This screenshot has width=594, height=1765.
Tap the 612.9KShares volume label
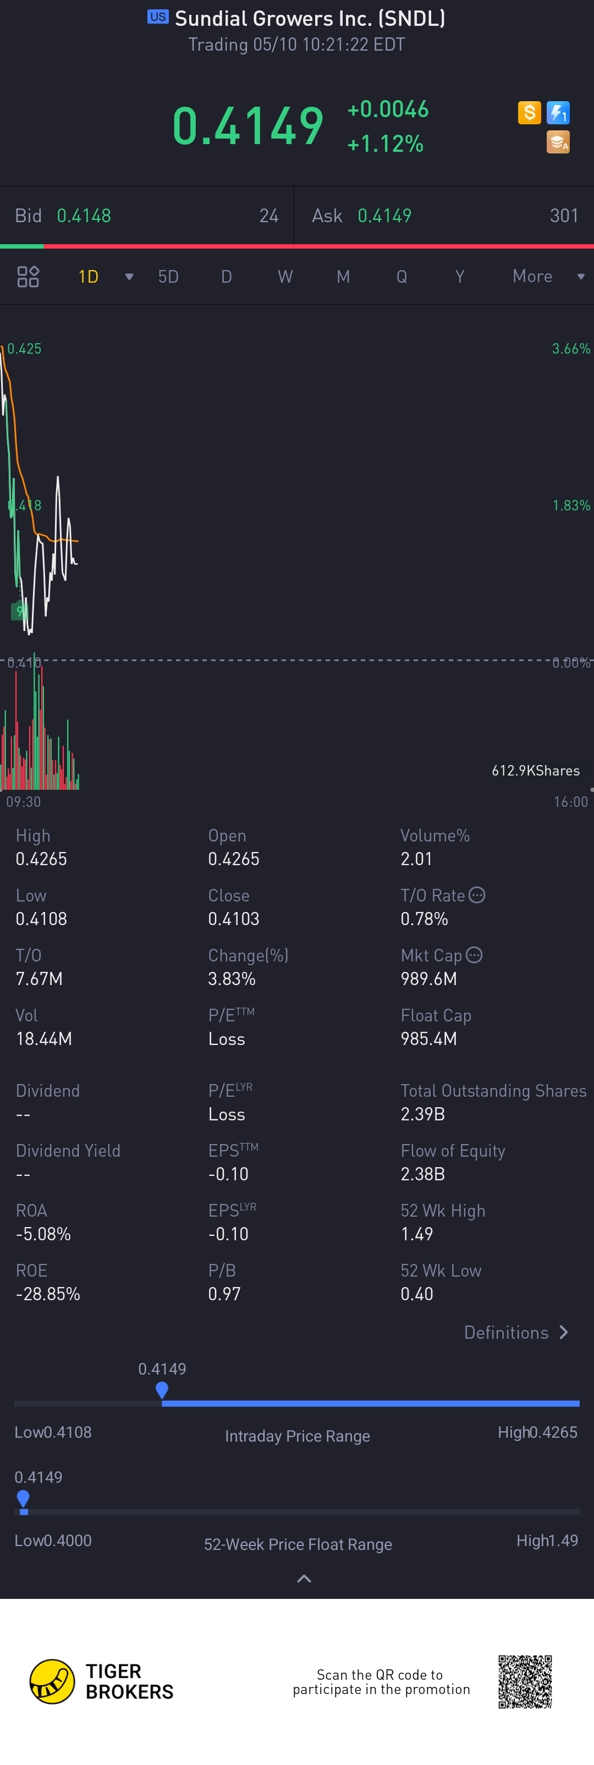click(x=536, y=771)
